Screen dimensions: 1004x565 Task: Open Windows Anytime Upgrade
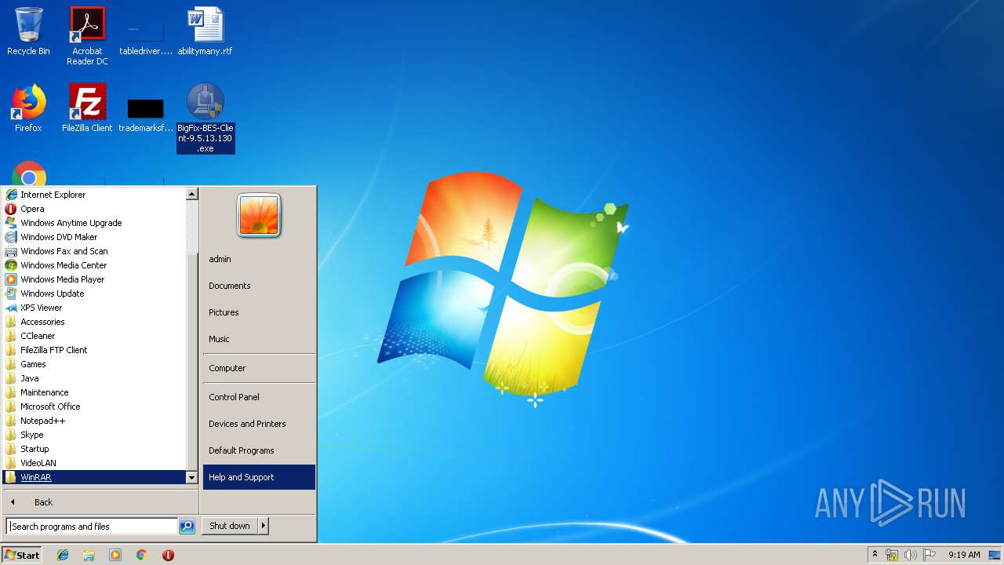tap(94, 223)
